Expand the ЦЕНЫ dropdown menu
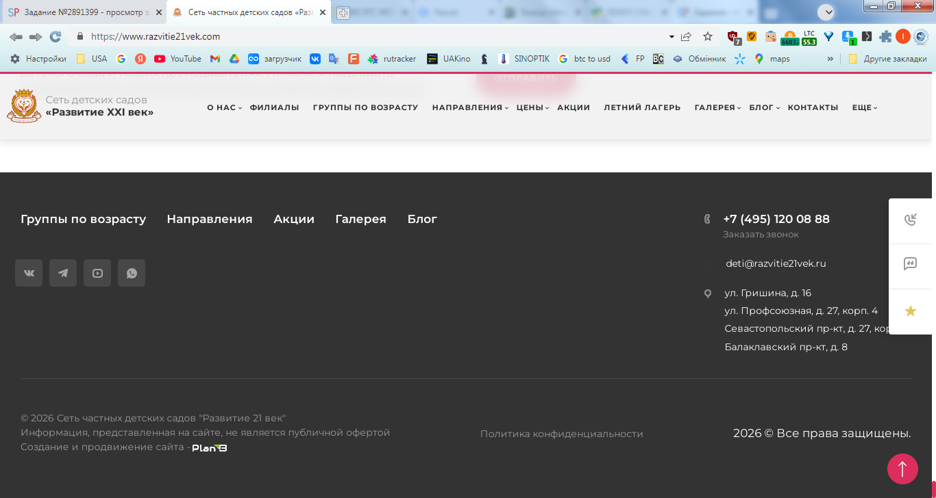The height and width of the screenshot is (498, 936). [532, 107]
